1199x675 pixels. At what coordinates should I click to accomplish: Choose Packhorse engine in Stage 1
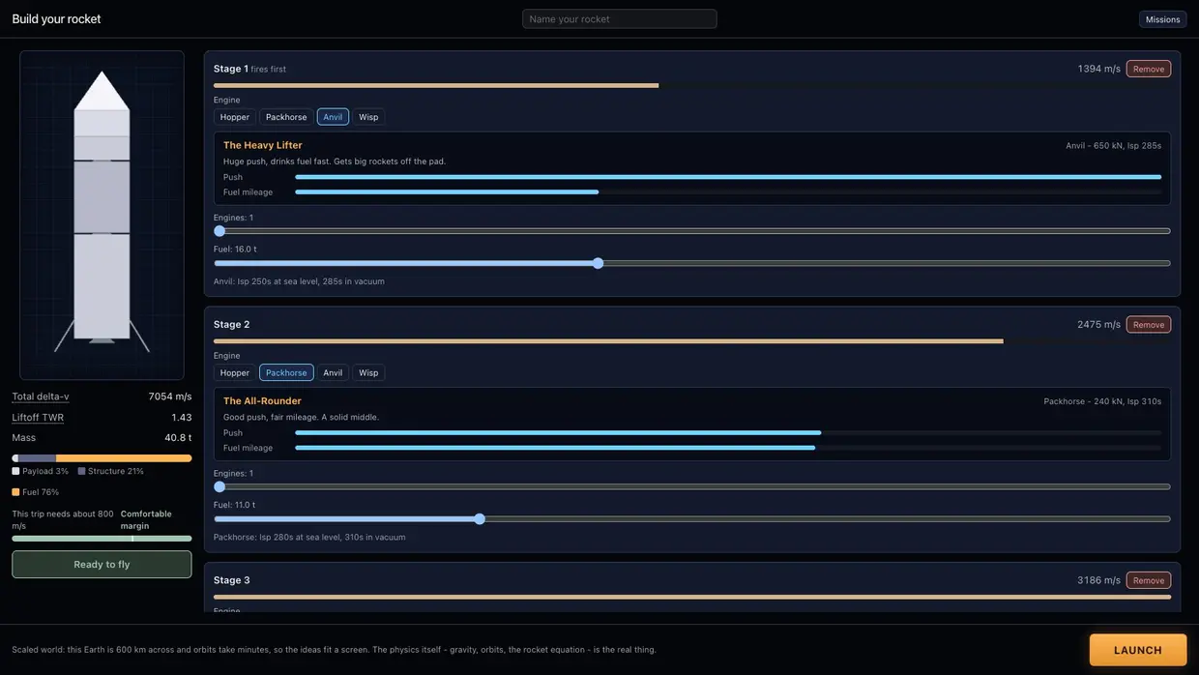click(x=286, y=117)
